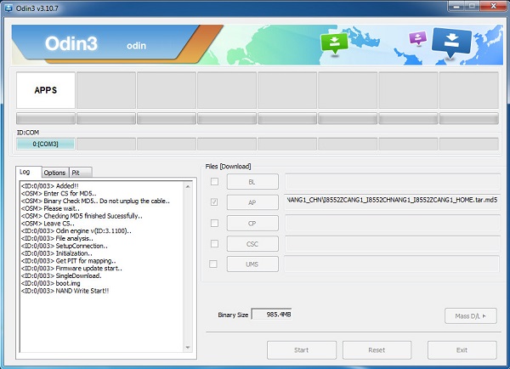Check the CSC checkbox
Viewport: 510px width, 369px height.
tap(214, 243)
